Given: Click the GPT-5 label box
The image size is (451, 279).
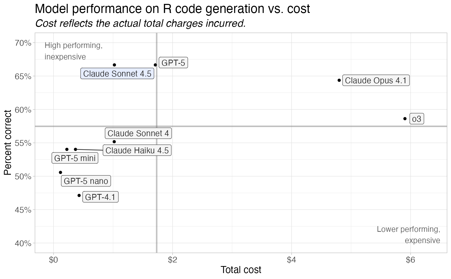Looking at the screenshot, I should tap(173, 63).
